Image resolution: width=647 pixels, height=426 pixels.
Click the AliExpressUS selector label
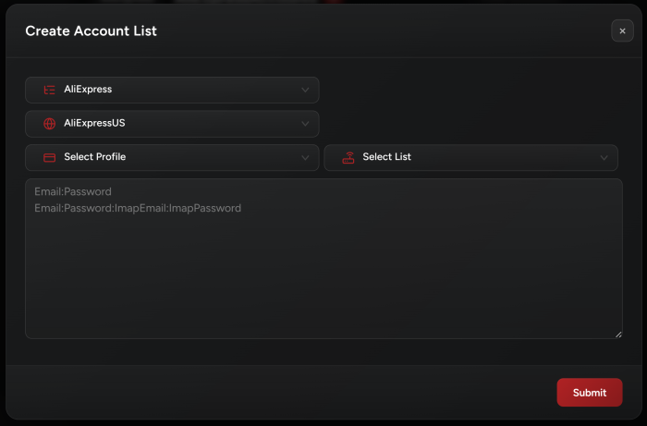[x=94, y=123]
